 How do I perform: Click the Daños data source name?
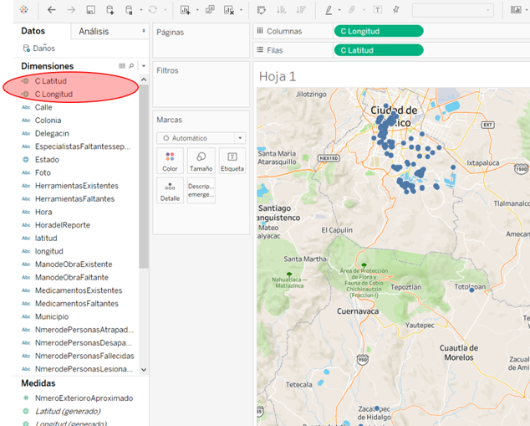click(44, 49)
